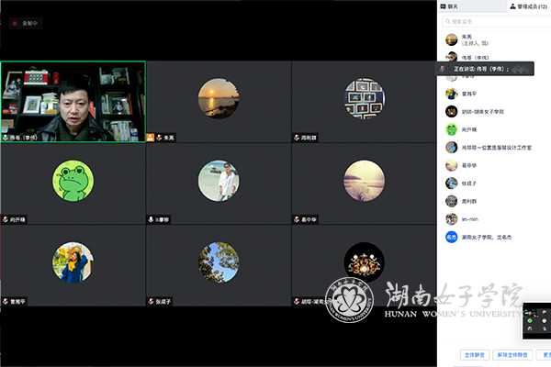This screenshot has height=367, width=551.
Task: Toggle the muted mic on 胡琼 tile
Action: click(x=297, y=301)
